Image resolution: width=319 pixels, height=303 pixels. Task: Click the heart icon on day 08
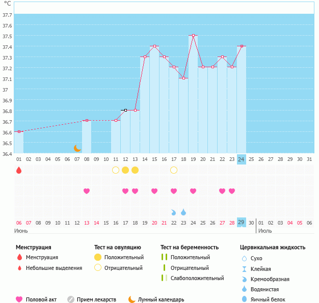(87, 191)
